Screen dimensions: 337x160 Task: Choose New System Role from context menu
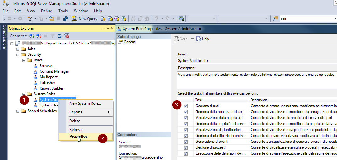(85, 103)
